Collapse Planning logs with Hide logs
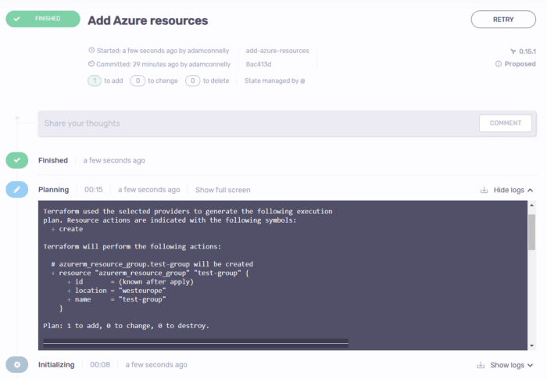The width and height of the screenshot is (547, 379). [x=513, y=190]
